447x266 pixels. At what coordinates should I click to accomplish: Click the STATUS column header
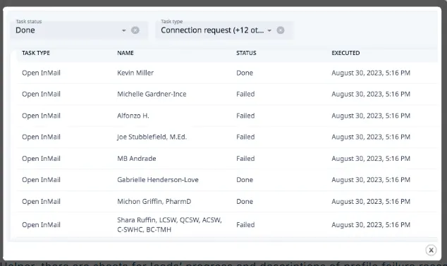pos(246,53)
